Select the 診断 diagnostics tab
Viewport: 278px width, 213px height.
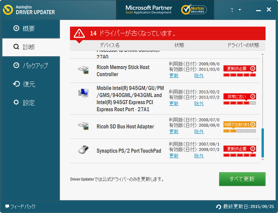(x=31, y=47)
